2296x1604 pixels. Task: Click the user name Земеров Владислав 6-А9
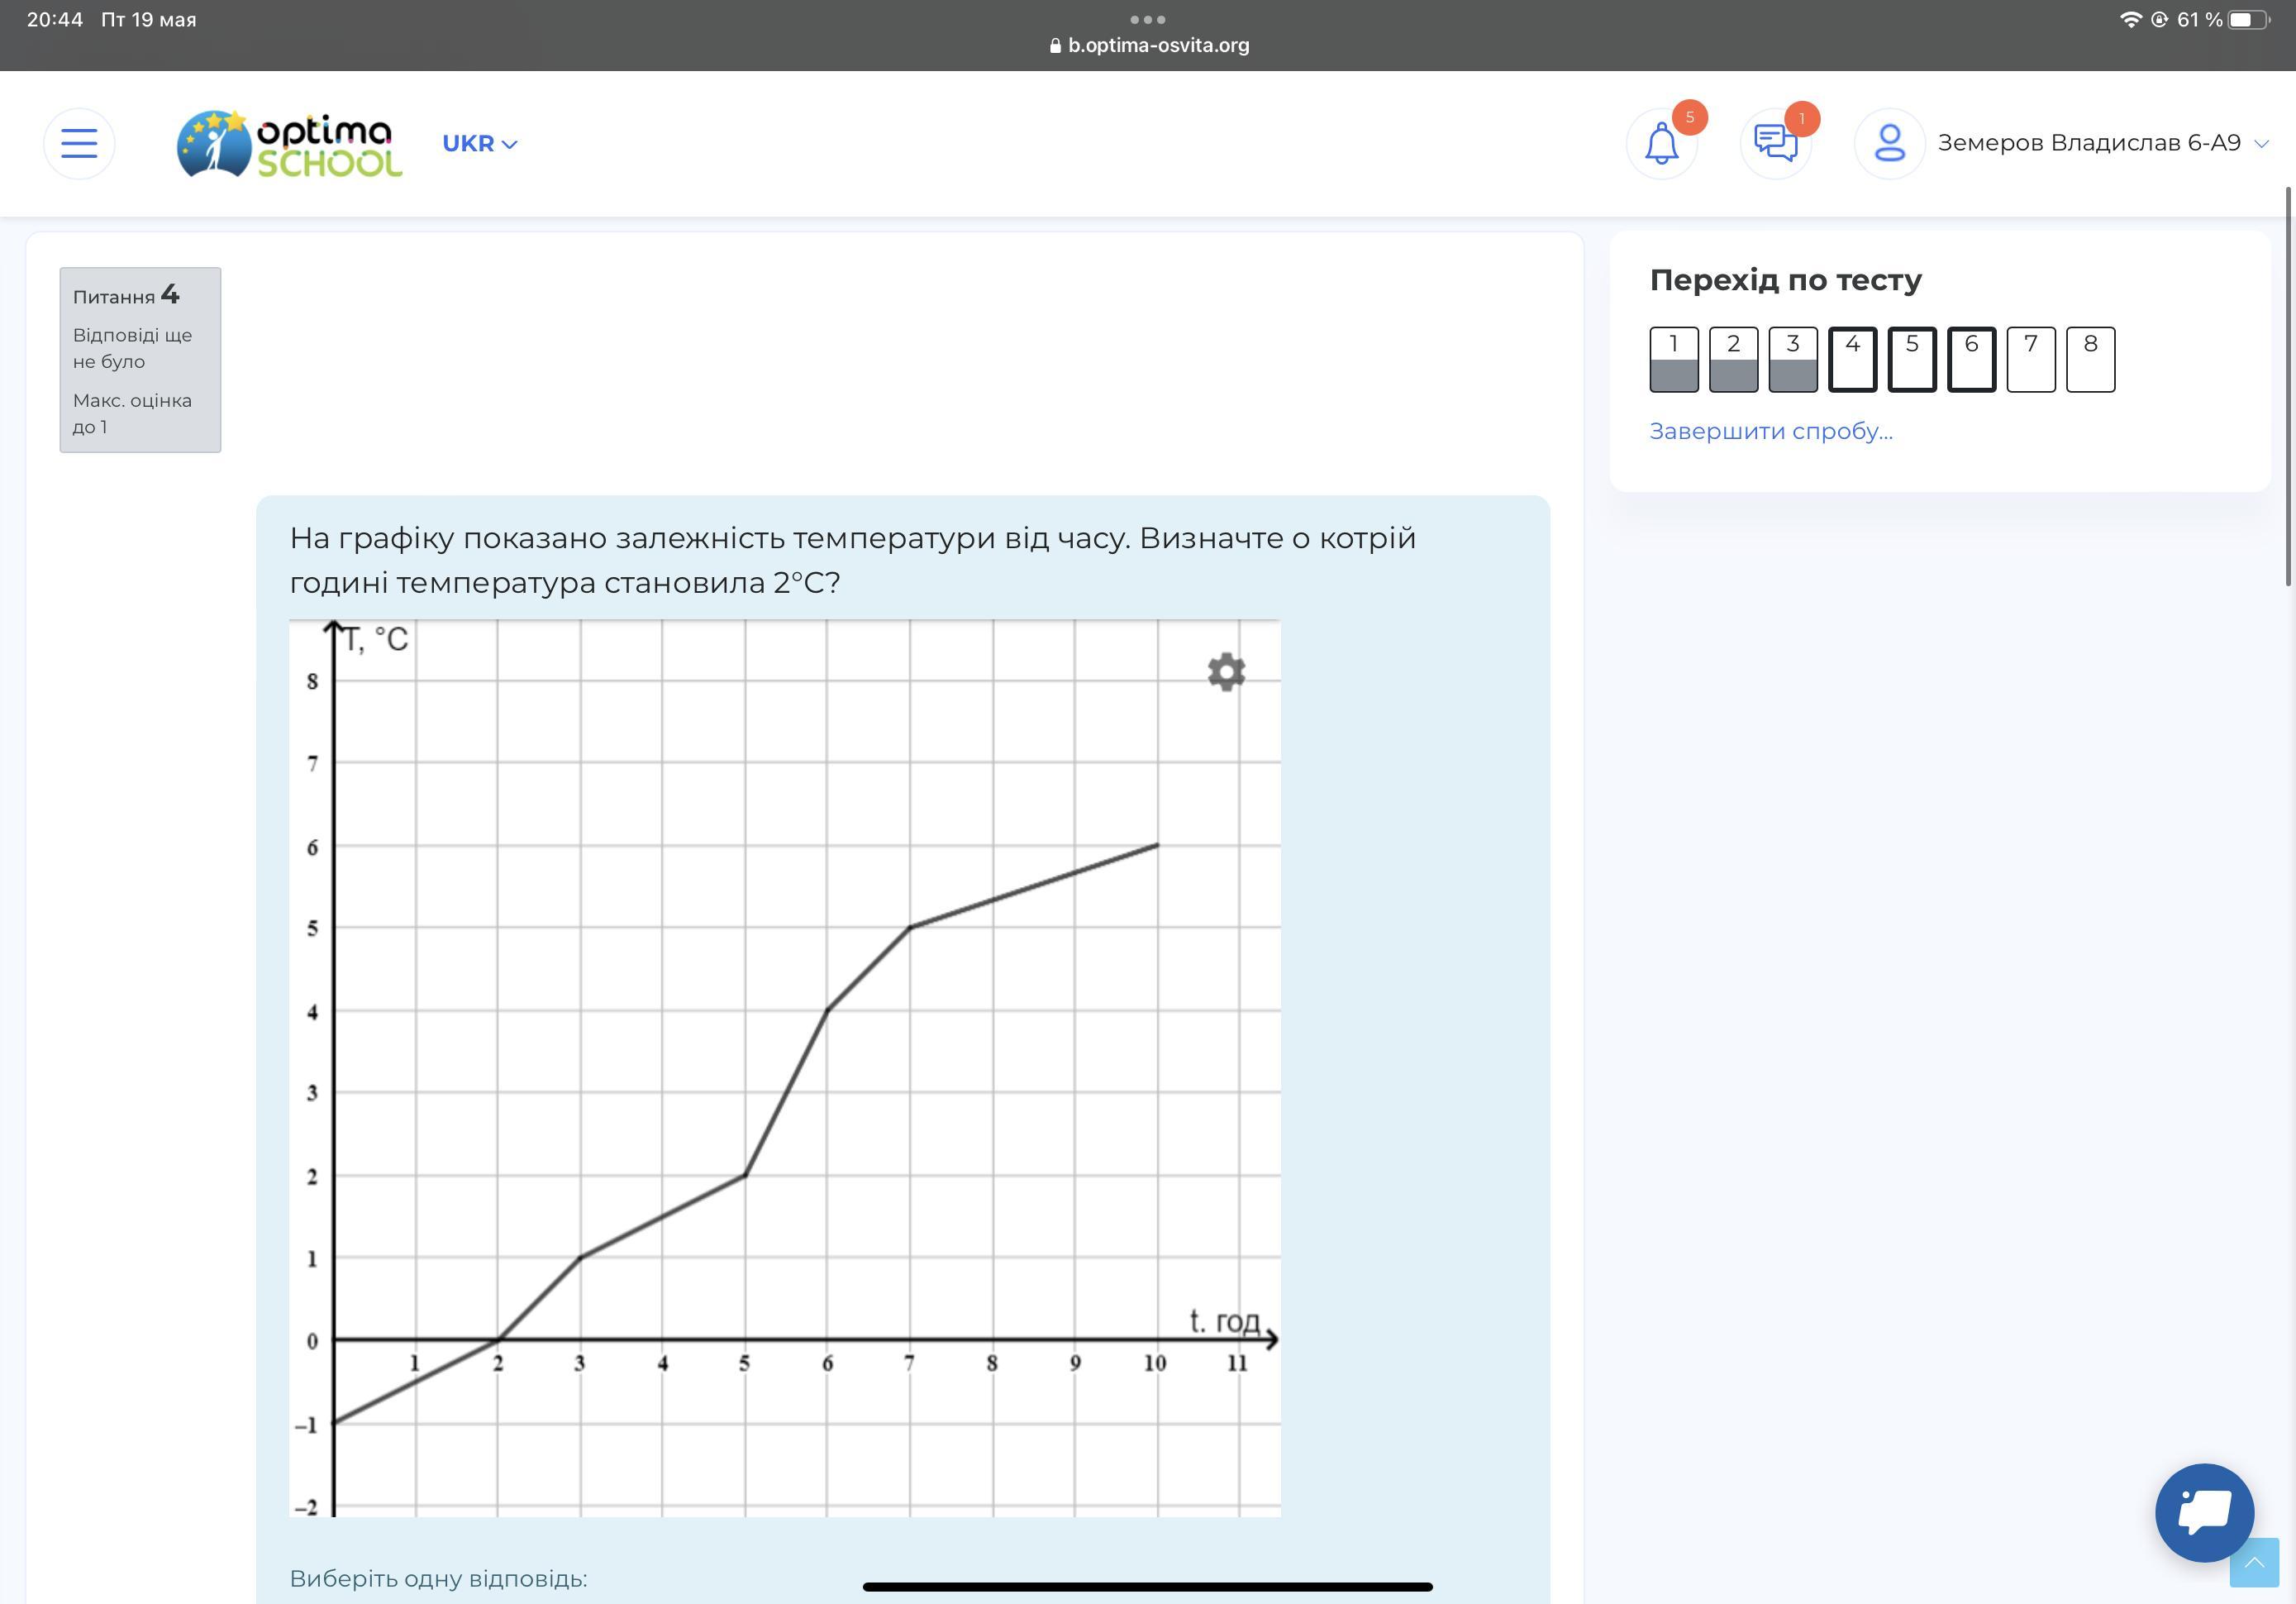point(2089,143)
